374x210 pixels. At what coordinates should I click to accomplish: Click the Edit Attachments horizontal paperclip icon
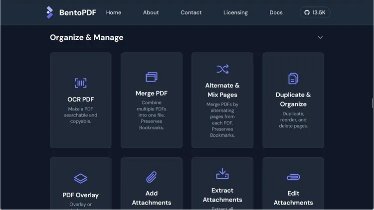point(293,177)
